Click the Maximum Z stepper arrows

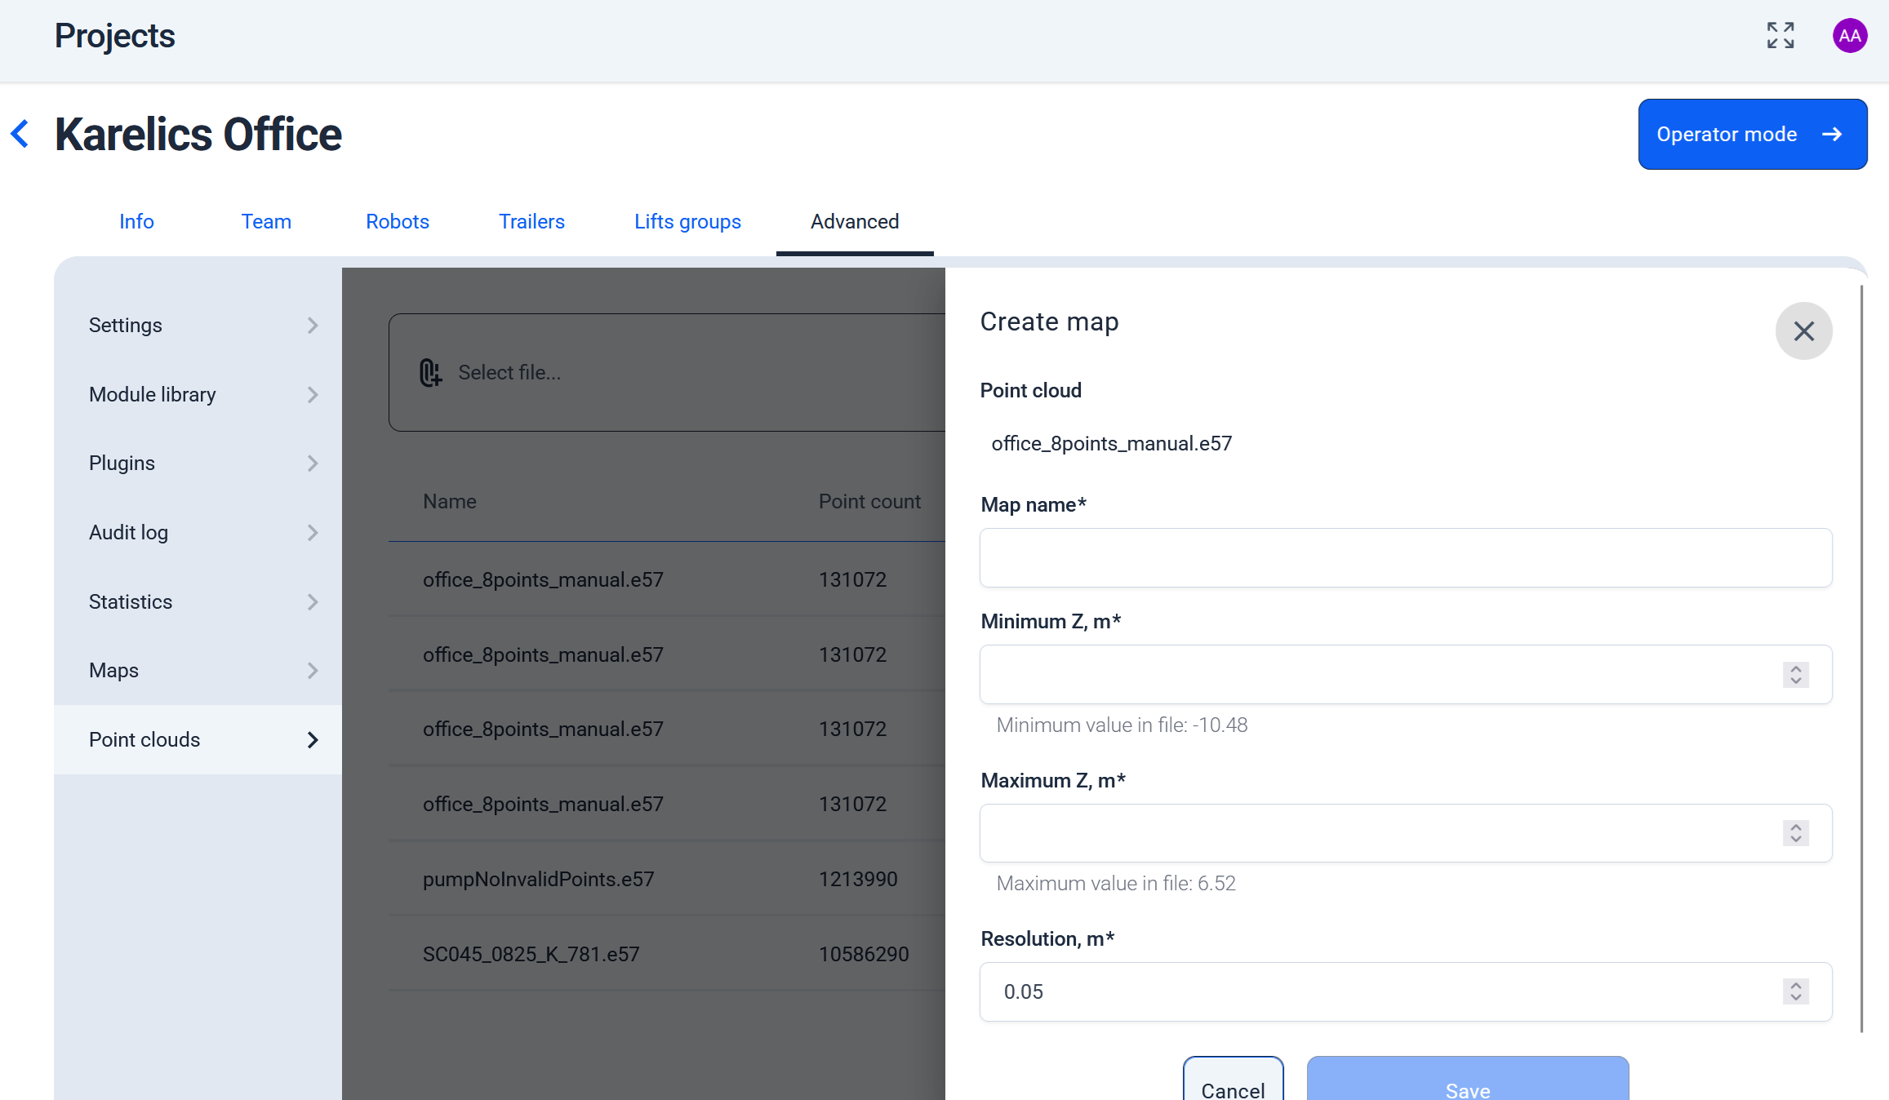(x=1795, y=833)
